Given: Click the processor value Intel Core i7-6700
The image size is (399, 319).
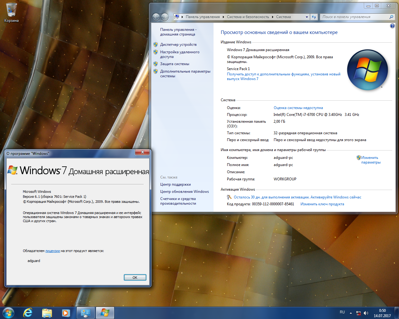Looking at the screenshot, I should [316, 115].
